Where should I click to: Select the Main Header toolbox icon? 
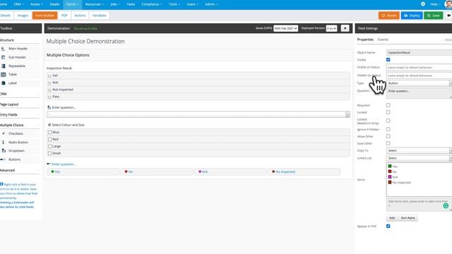point(3,49)
